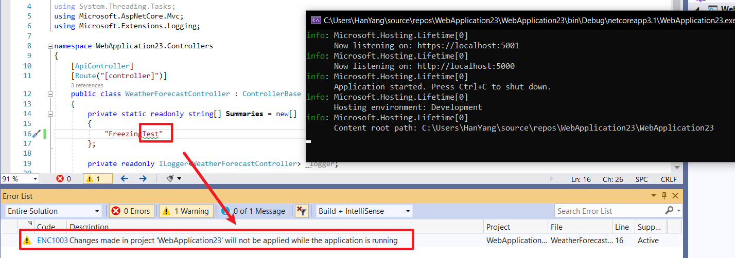This screenshot has height=258, width=735.
Task: Sort Error List by Project column
Action: [x=498, y=227]
